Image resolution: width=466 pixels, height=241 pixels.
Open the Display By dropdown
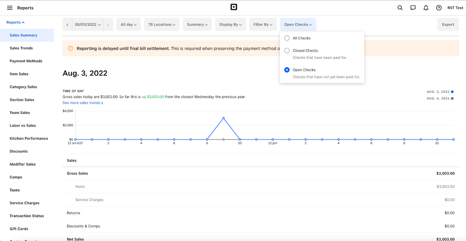tap(230, 25)
